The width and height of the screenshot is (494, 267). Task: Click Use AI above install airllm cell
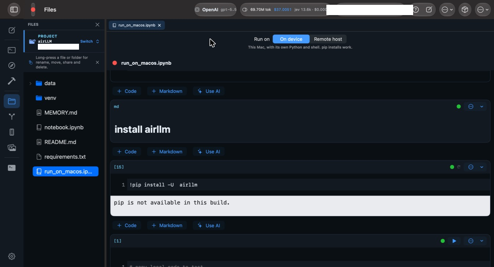[209, 91]
